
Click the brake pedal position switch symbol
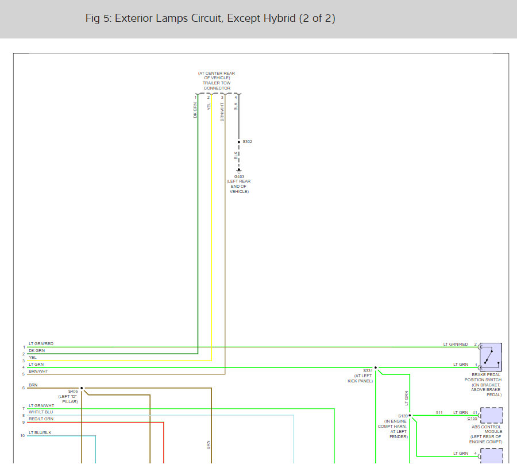(491, 357)
